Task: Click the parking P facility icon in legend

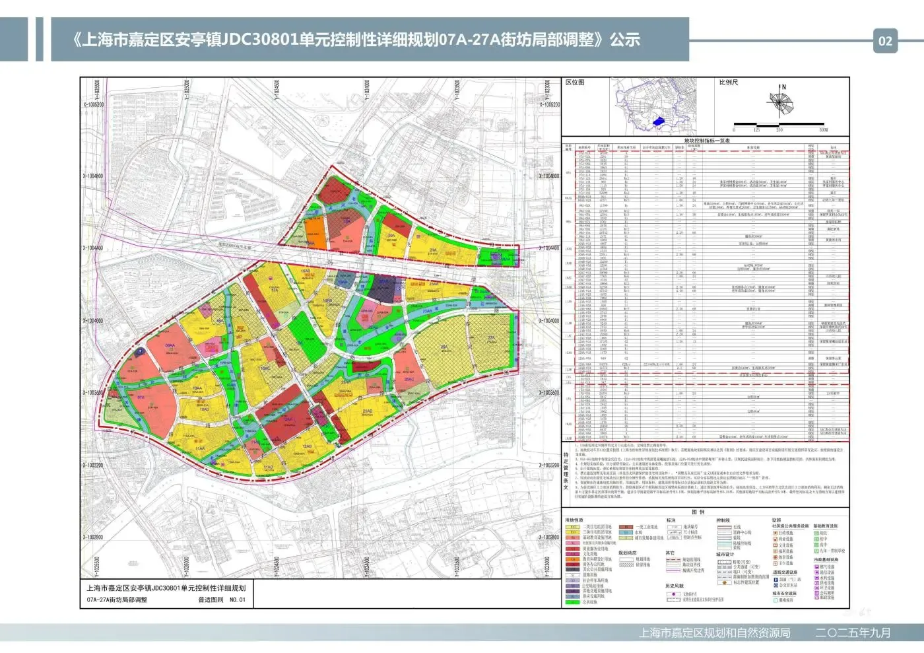Action: coord(775,579)
